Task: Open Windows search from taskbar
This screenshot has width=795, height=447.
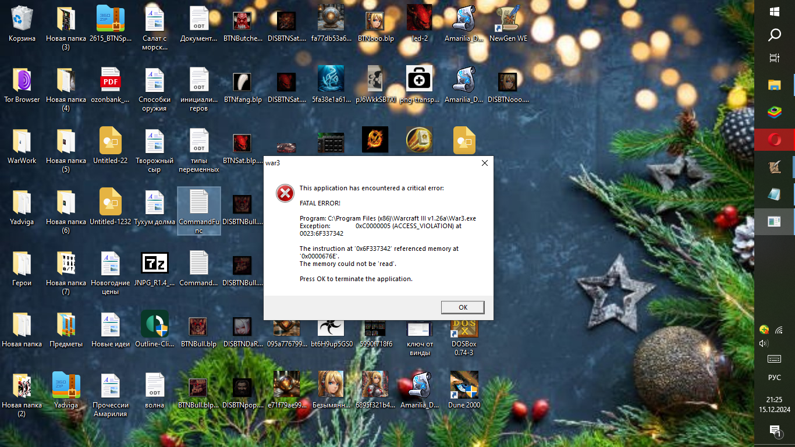Action: click(775, 35)
